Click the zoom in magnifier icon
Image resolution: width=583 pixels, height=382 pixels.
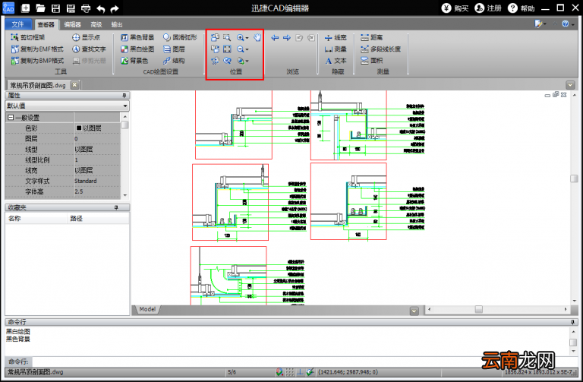tap(241, 37)
